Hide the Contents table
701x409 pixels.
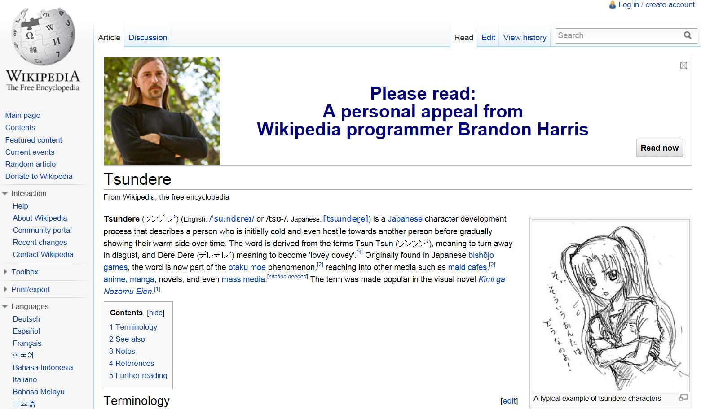(x=156, y=313)
